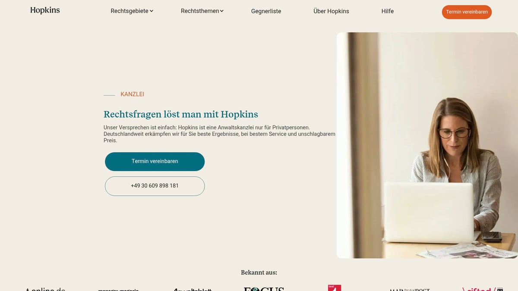
Task: Click the photo of woman with laptop
Action: pyautogui.click(x=427, y=145)
